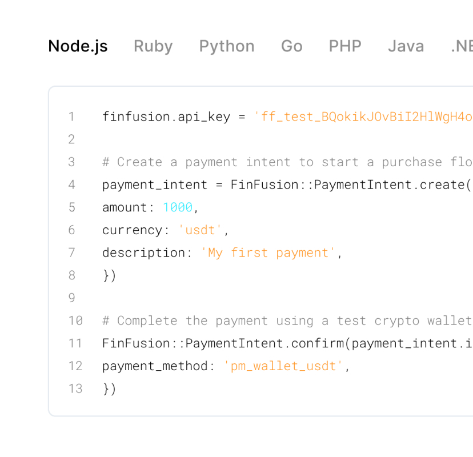The height and width of the screenshot is (457, 473).
Task: Click the 'Complete the payment' comment line
Action: coord(286,320)
